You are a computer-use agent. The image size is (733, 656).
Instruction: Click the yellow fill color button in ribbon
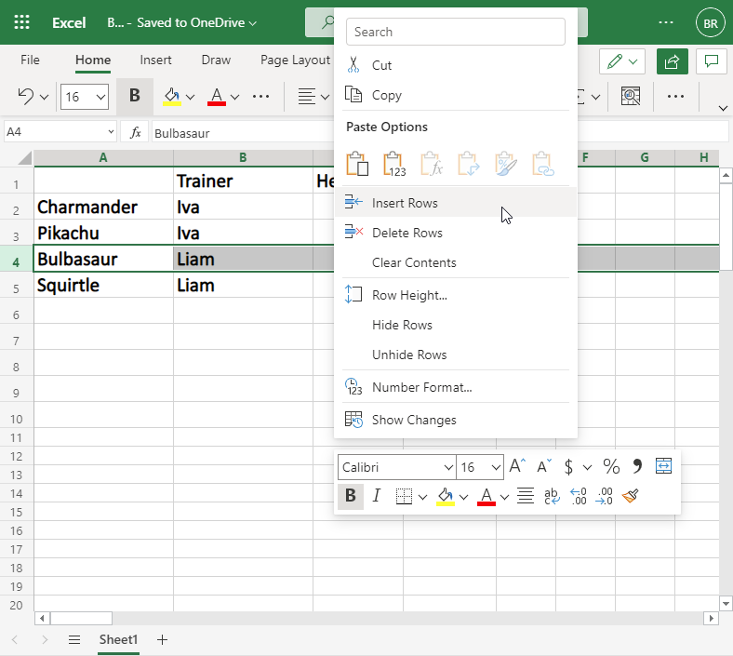click(171, 96)
